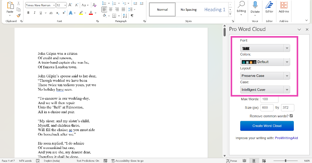This screenshot has width=312, height=163.
Task: Click the Format Painter brush icon
Action: [x=18, y=16]
